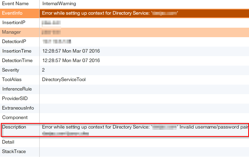The width and height of the screenshot is (249, 157).
Task: Select the ProviderSID row
Action: tap(125, 99)
